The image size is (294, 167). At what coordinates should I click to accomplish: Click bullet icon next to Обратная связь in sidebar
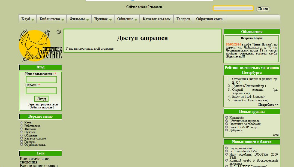pyautogui.click(x=22, y=145)
